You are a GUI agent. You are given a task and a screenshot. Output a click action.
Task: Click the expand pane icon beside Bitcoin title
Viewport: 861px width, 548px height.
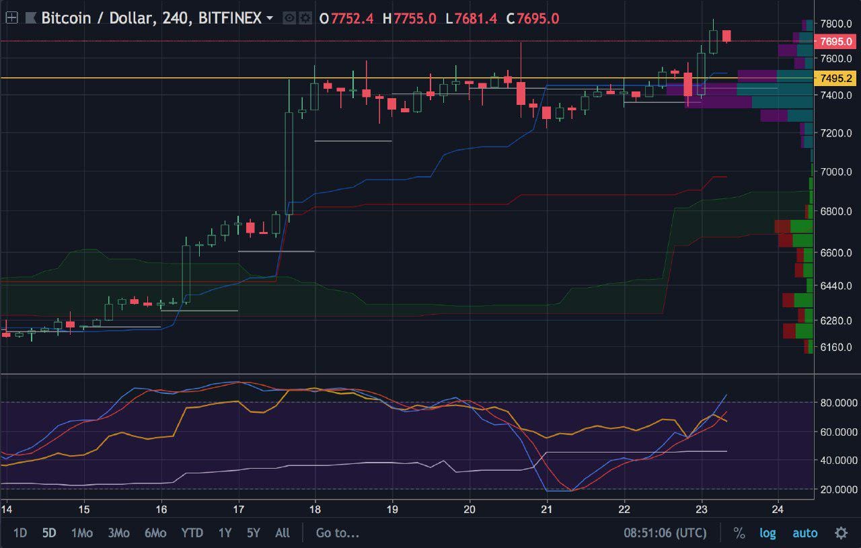coord(11,18)
